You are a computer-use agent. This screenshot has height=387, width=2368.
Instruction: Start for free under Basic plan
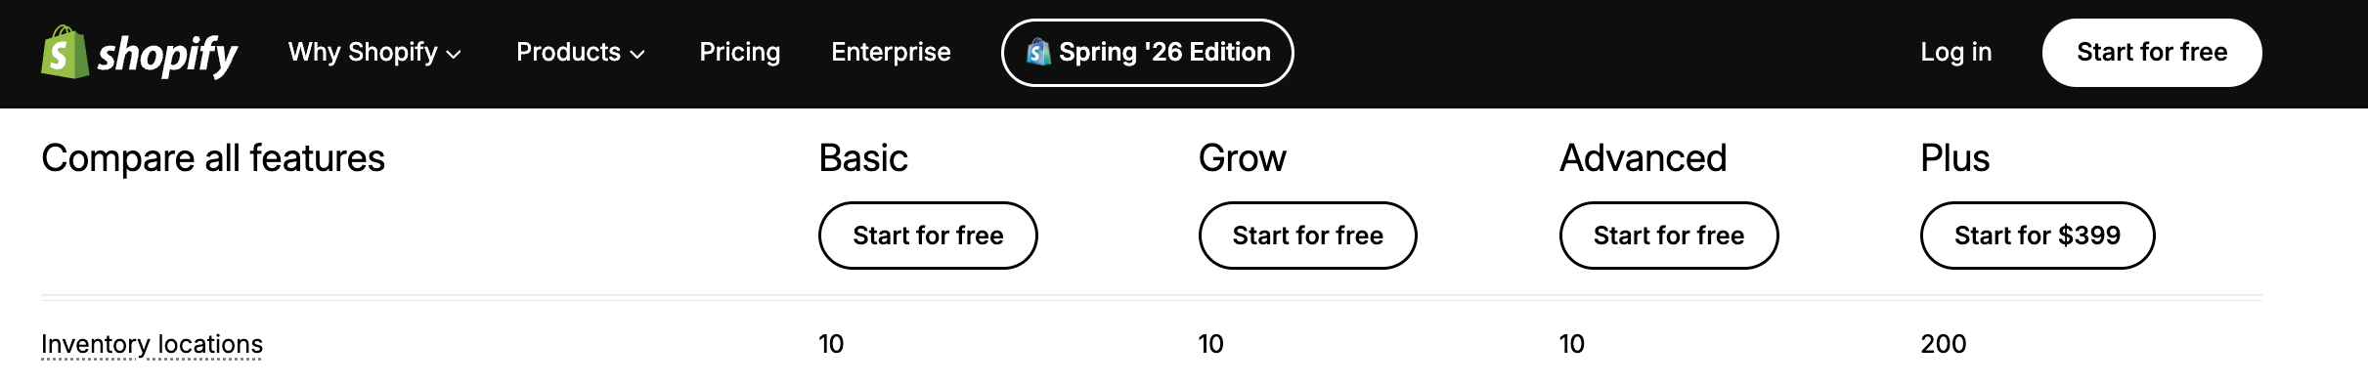tap(928, 236)
